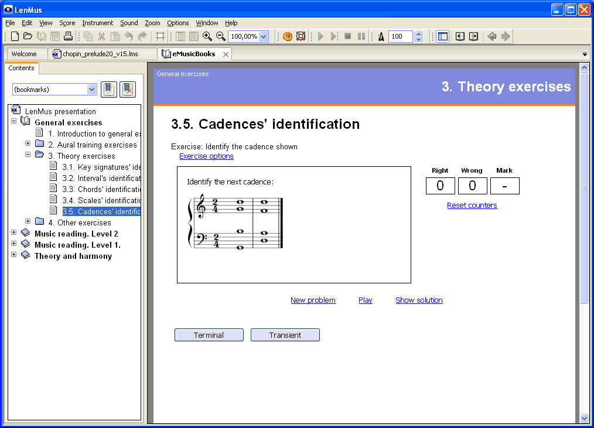Click the fit page width zoom icon
The width and height of the screenshot is (594, 428).
[193, 36]
